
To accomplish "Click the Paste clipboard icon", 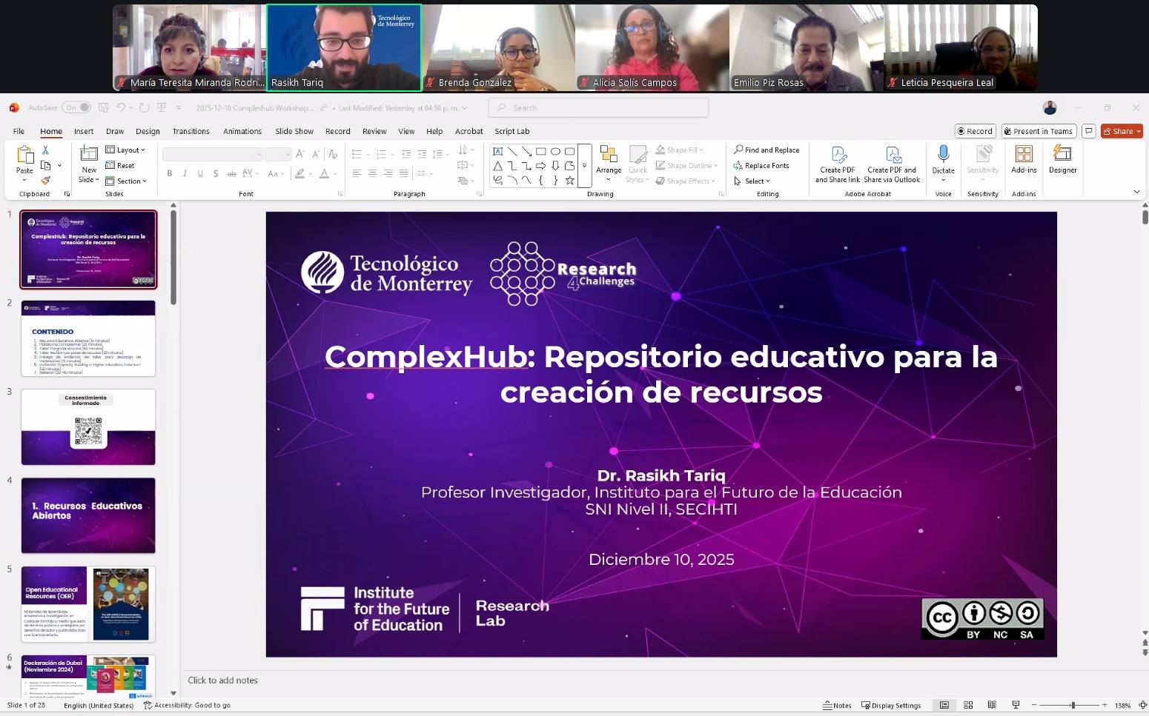I will [25, 155].
